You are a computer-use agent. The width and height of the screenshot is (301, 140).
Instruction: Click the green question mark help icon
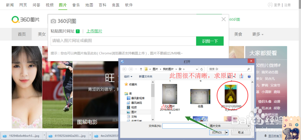pos(78,31)
